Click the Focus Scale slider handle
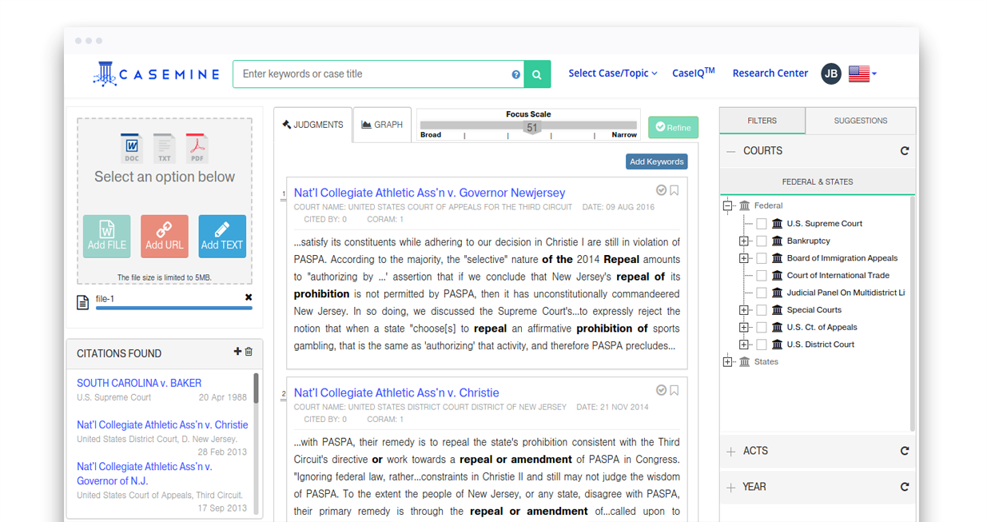This screenshot has height=522, width=987. click(x=531, y=128)
